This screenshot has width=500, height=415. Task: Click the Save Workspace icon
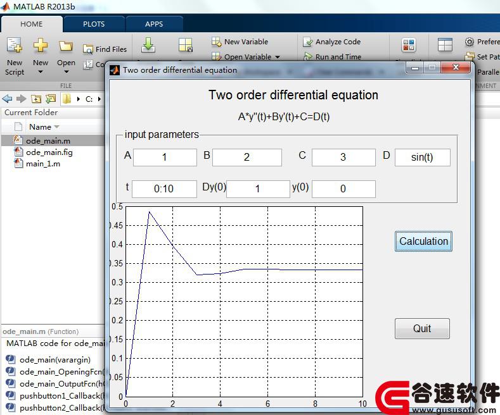click(x=185, y=45)
